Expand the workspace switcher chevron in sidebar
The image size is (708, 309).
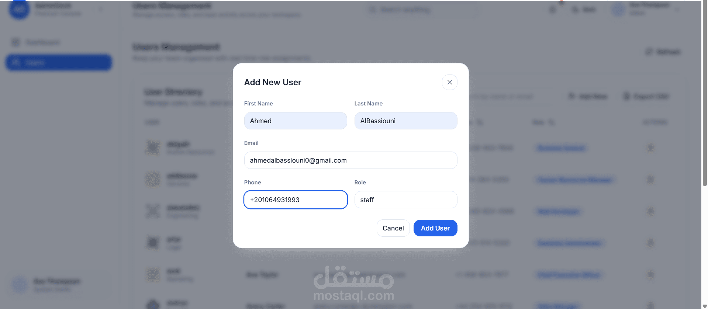[x=101, y=10]
